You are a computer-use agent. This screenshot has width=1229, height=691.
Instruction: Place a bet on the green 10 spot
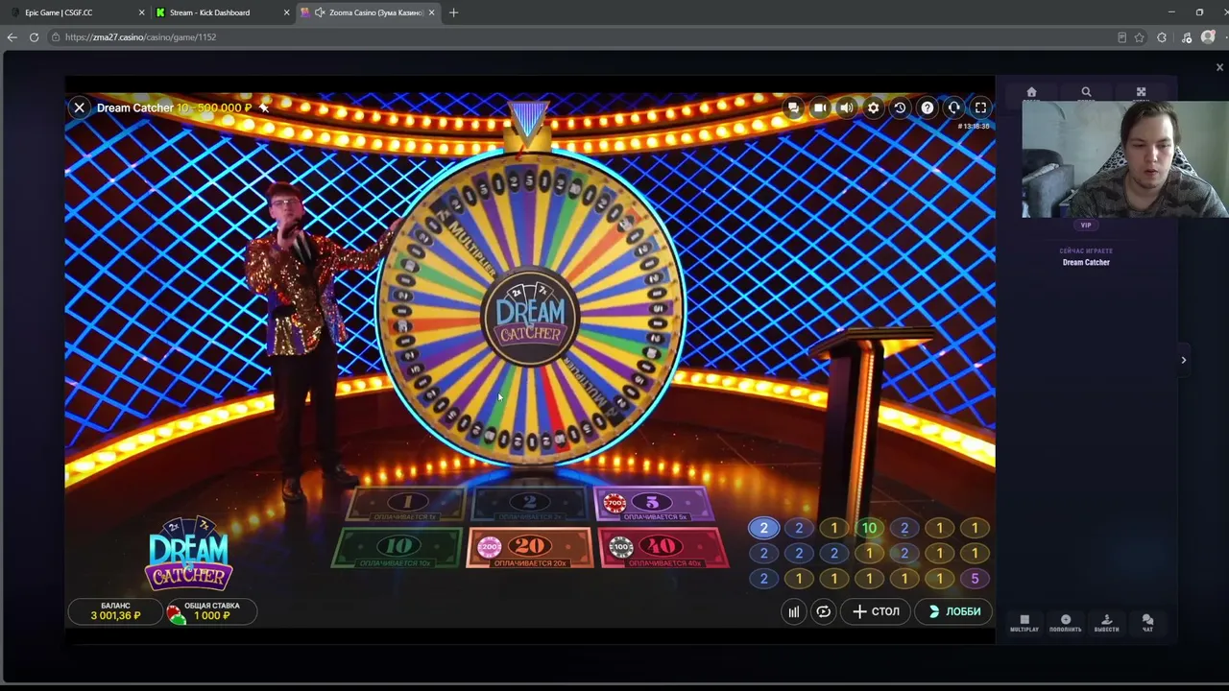coord(398,548)
